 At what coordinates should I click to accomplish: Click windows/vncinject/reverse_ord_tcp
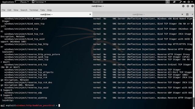[26, 64]
